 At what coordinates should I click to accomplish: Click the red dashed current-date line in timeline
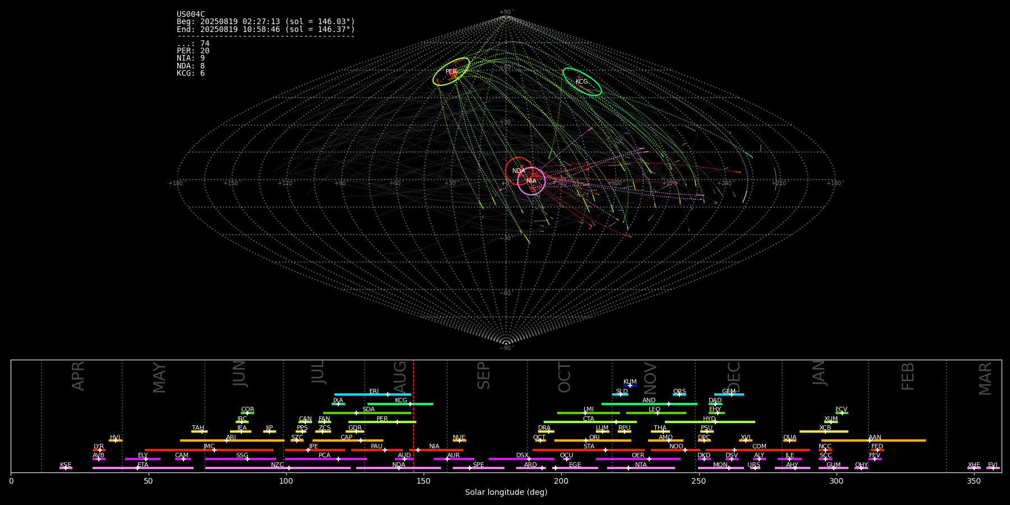coord(414,416)
